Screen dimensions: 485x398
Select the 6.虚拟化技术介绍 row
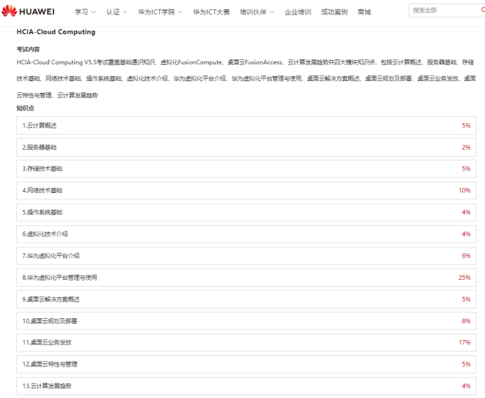(x=246, y=234)
